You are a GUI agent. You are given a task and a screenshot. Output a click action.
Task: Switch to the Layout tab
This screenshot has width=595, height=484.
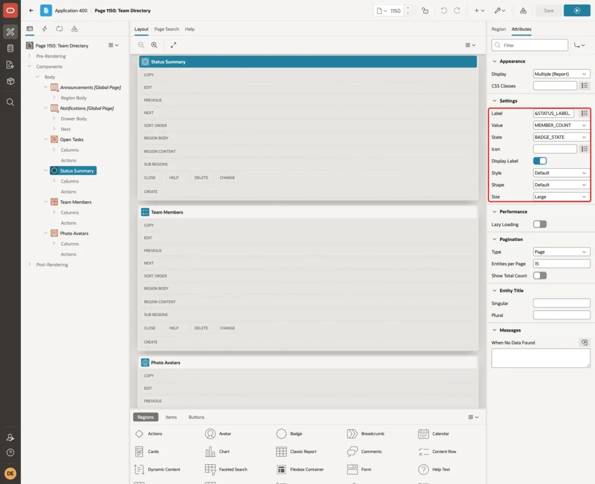click(141, 29)
